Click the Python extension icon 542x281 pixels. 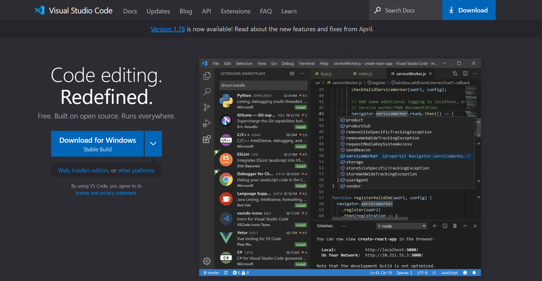(x=226, y=101)
